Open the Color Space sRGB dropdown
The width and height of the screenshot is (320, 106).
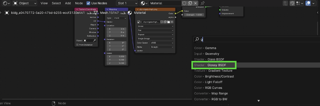pos(162,43)
